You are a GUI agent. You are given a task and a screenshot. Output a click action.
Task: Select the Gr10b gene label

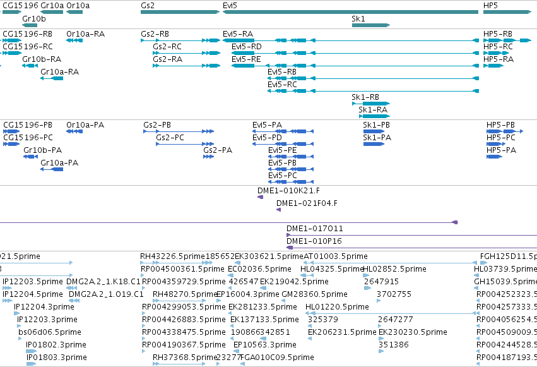[x=34, y=18]
